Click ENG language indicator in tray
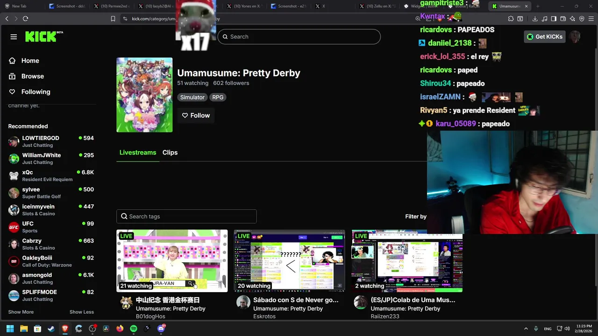The image size is (598, 336). (548, 329)
